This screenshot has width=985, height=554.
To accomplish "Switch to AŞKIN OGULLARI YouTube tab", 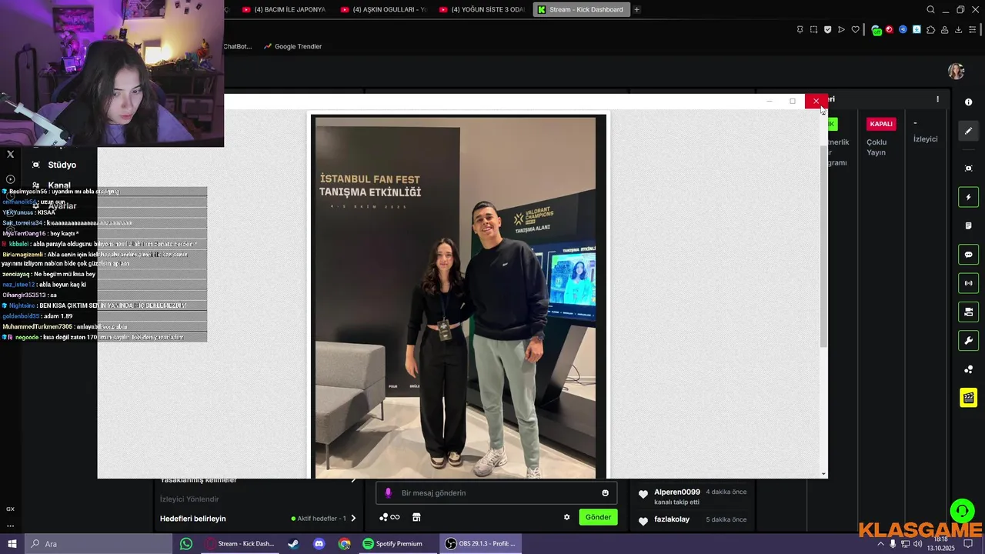I will click(382, 9).
